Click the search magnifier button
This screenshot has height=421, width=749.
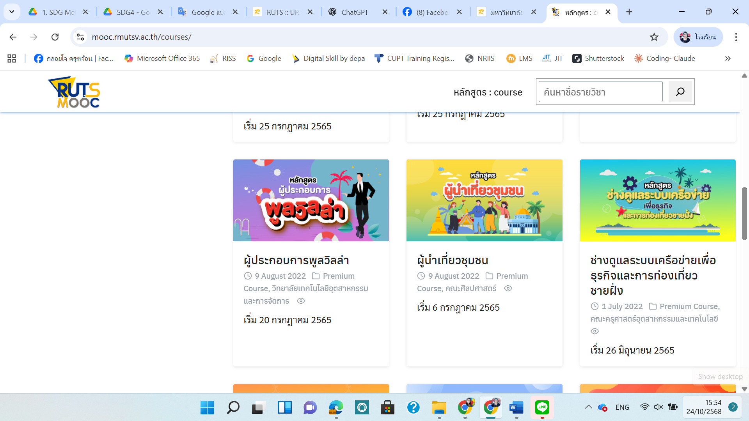tap(680, 92)
